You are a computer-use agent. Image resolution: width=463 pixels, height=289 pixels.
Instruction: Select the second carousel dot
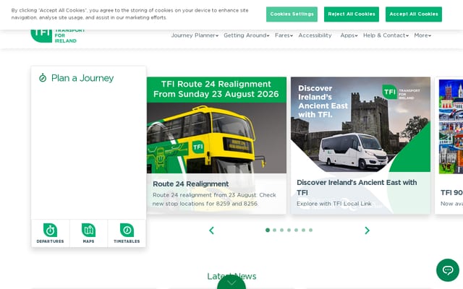pos(275,230)
